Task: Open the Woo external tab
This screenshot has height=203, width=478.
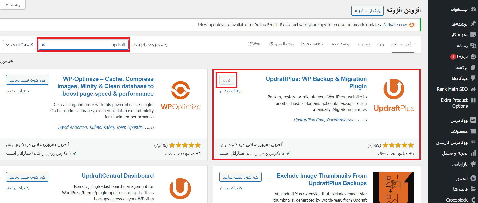Action: click(254, 44)
